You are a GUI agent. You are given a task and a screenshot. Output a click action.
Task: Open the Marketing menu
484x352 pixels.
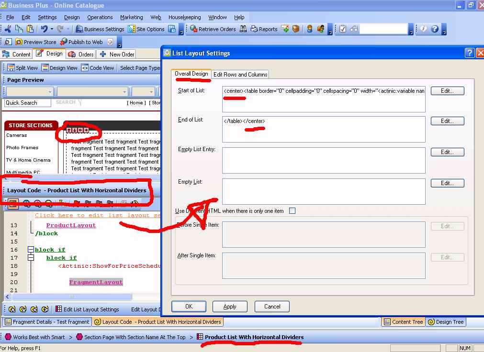(x=131, y=17)
